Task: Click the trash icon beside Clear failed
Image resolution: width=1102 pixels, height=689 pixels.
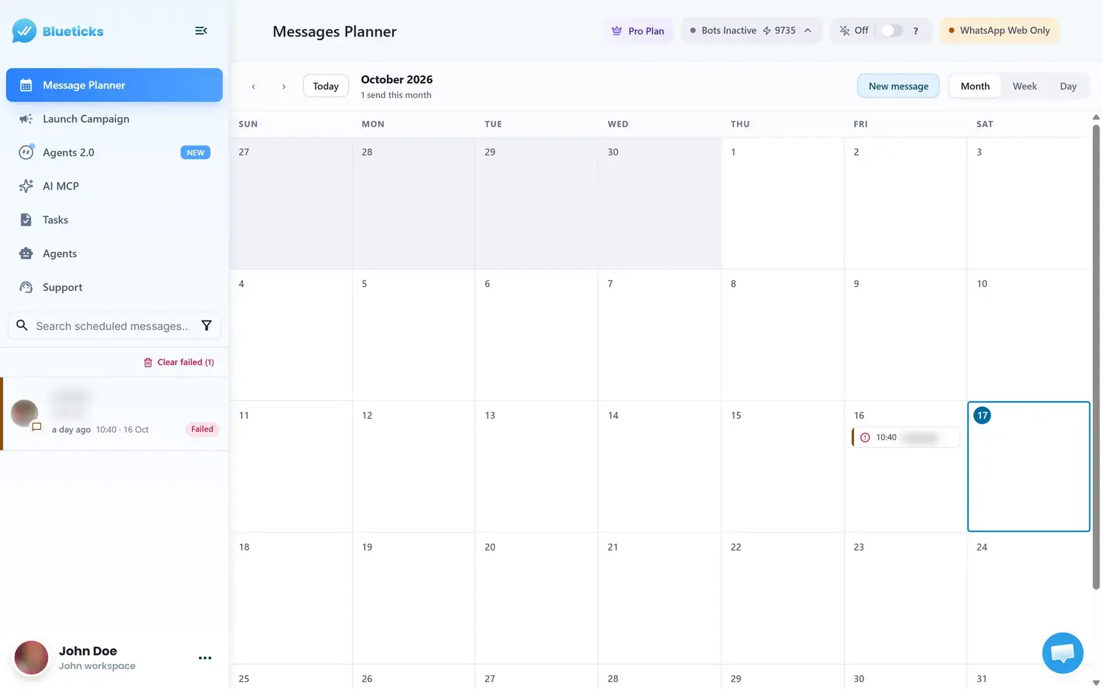Action: pos(148,362)
